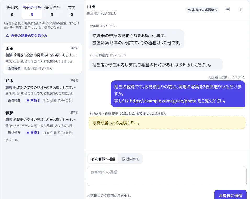This screenshot has width=250, height=199.
Task: Switch compose mode to 社内メモ
Action: tap(130, 159)
